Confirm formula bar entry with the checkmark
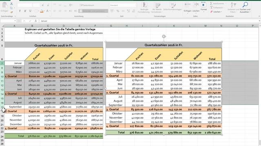Viewport: 261px width, 146px height. tap(30, 21)
